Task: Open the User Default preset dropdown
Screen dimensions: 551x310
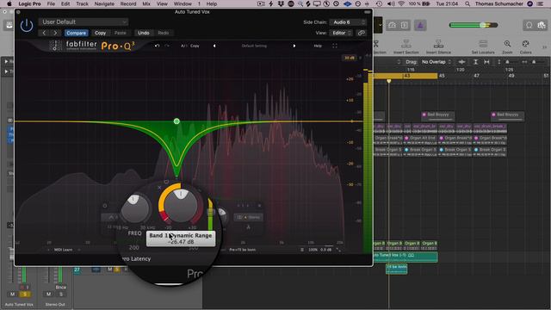Action: click(83, 22)
